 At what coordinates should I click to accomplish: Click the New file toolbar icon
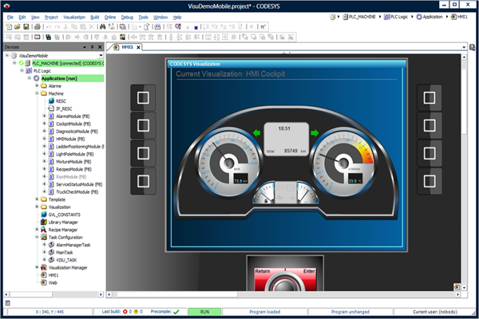click(8, 26)
